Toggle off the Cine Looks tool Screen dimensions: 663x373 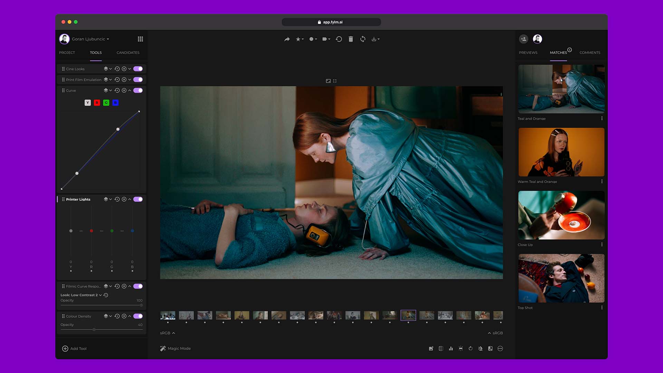(x=138, y=69)
